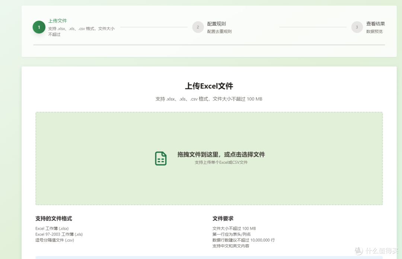Click the Excel 工作簿 (.xlsx) line
This screenshot has width=402, height=259.
(52, 228)
